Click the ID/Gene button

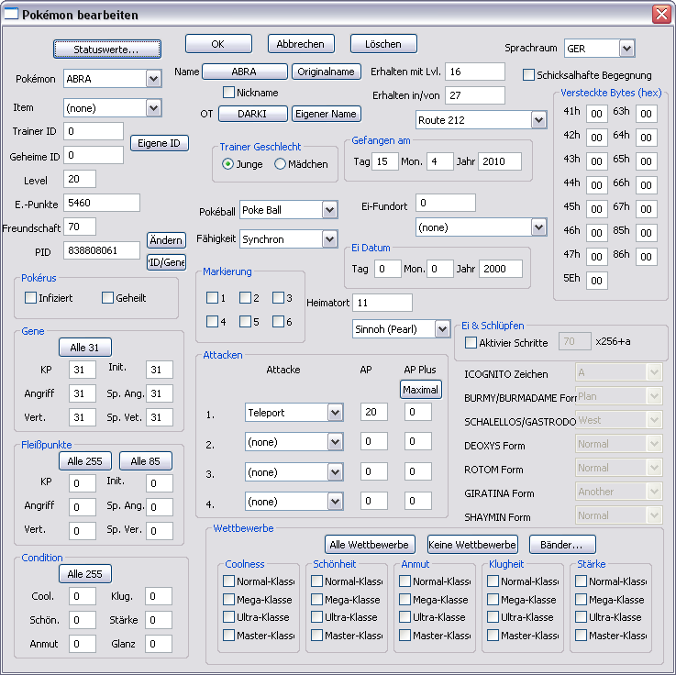tap(166, 262)
